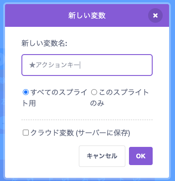This screenshot has height=181, width=175.
Task: Click the すべてのスプライト label text
Action: pyautogui.click(x=59, y=92)
